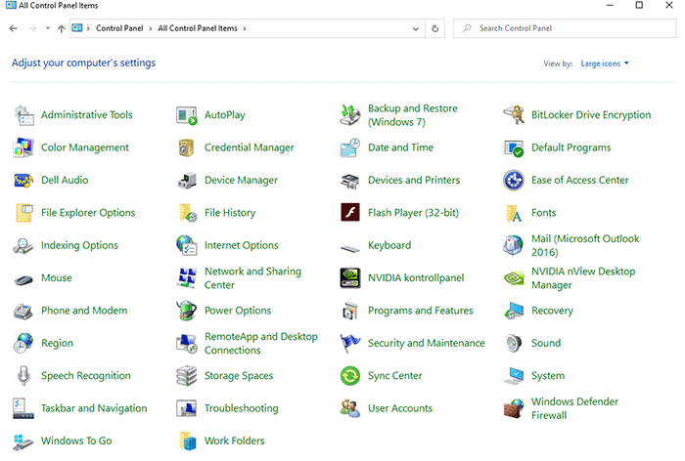Open the Sync Center icon
The width and height of the screenshot is (685, 461).
350,376
